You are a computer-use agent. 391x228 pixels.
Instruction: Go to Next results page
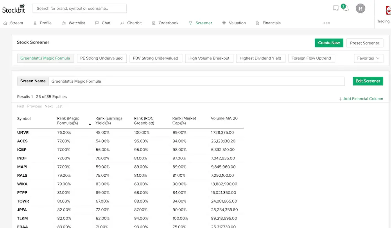click(48, 107)
